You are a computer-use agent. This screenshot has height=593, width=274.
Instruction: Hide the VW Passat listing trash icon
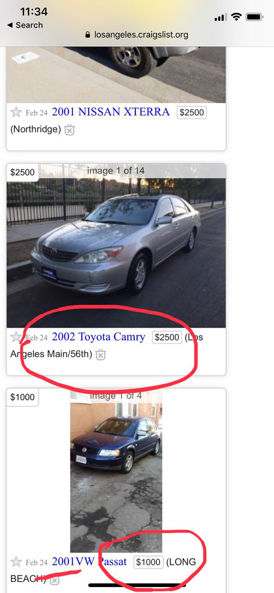(x=55, y=580)
